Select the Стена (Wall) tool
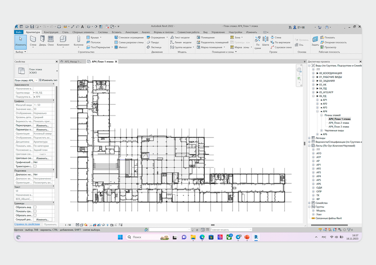The height and width of the screenshot is (265, 376). point(33,41)
